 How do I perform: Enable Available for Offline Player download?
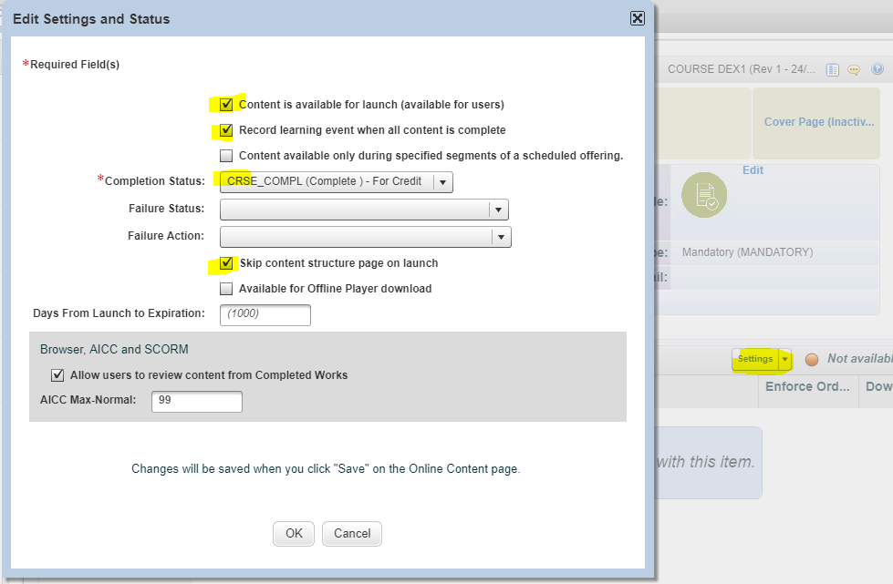point(226,289)
